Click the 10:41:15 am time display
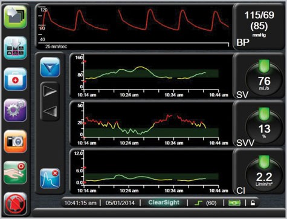287x219 pixels. [80, 203]
